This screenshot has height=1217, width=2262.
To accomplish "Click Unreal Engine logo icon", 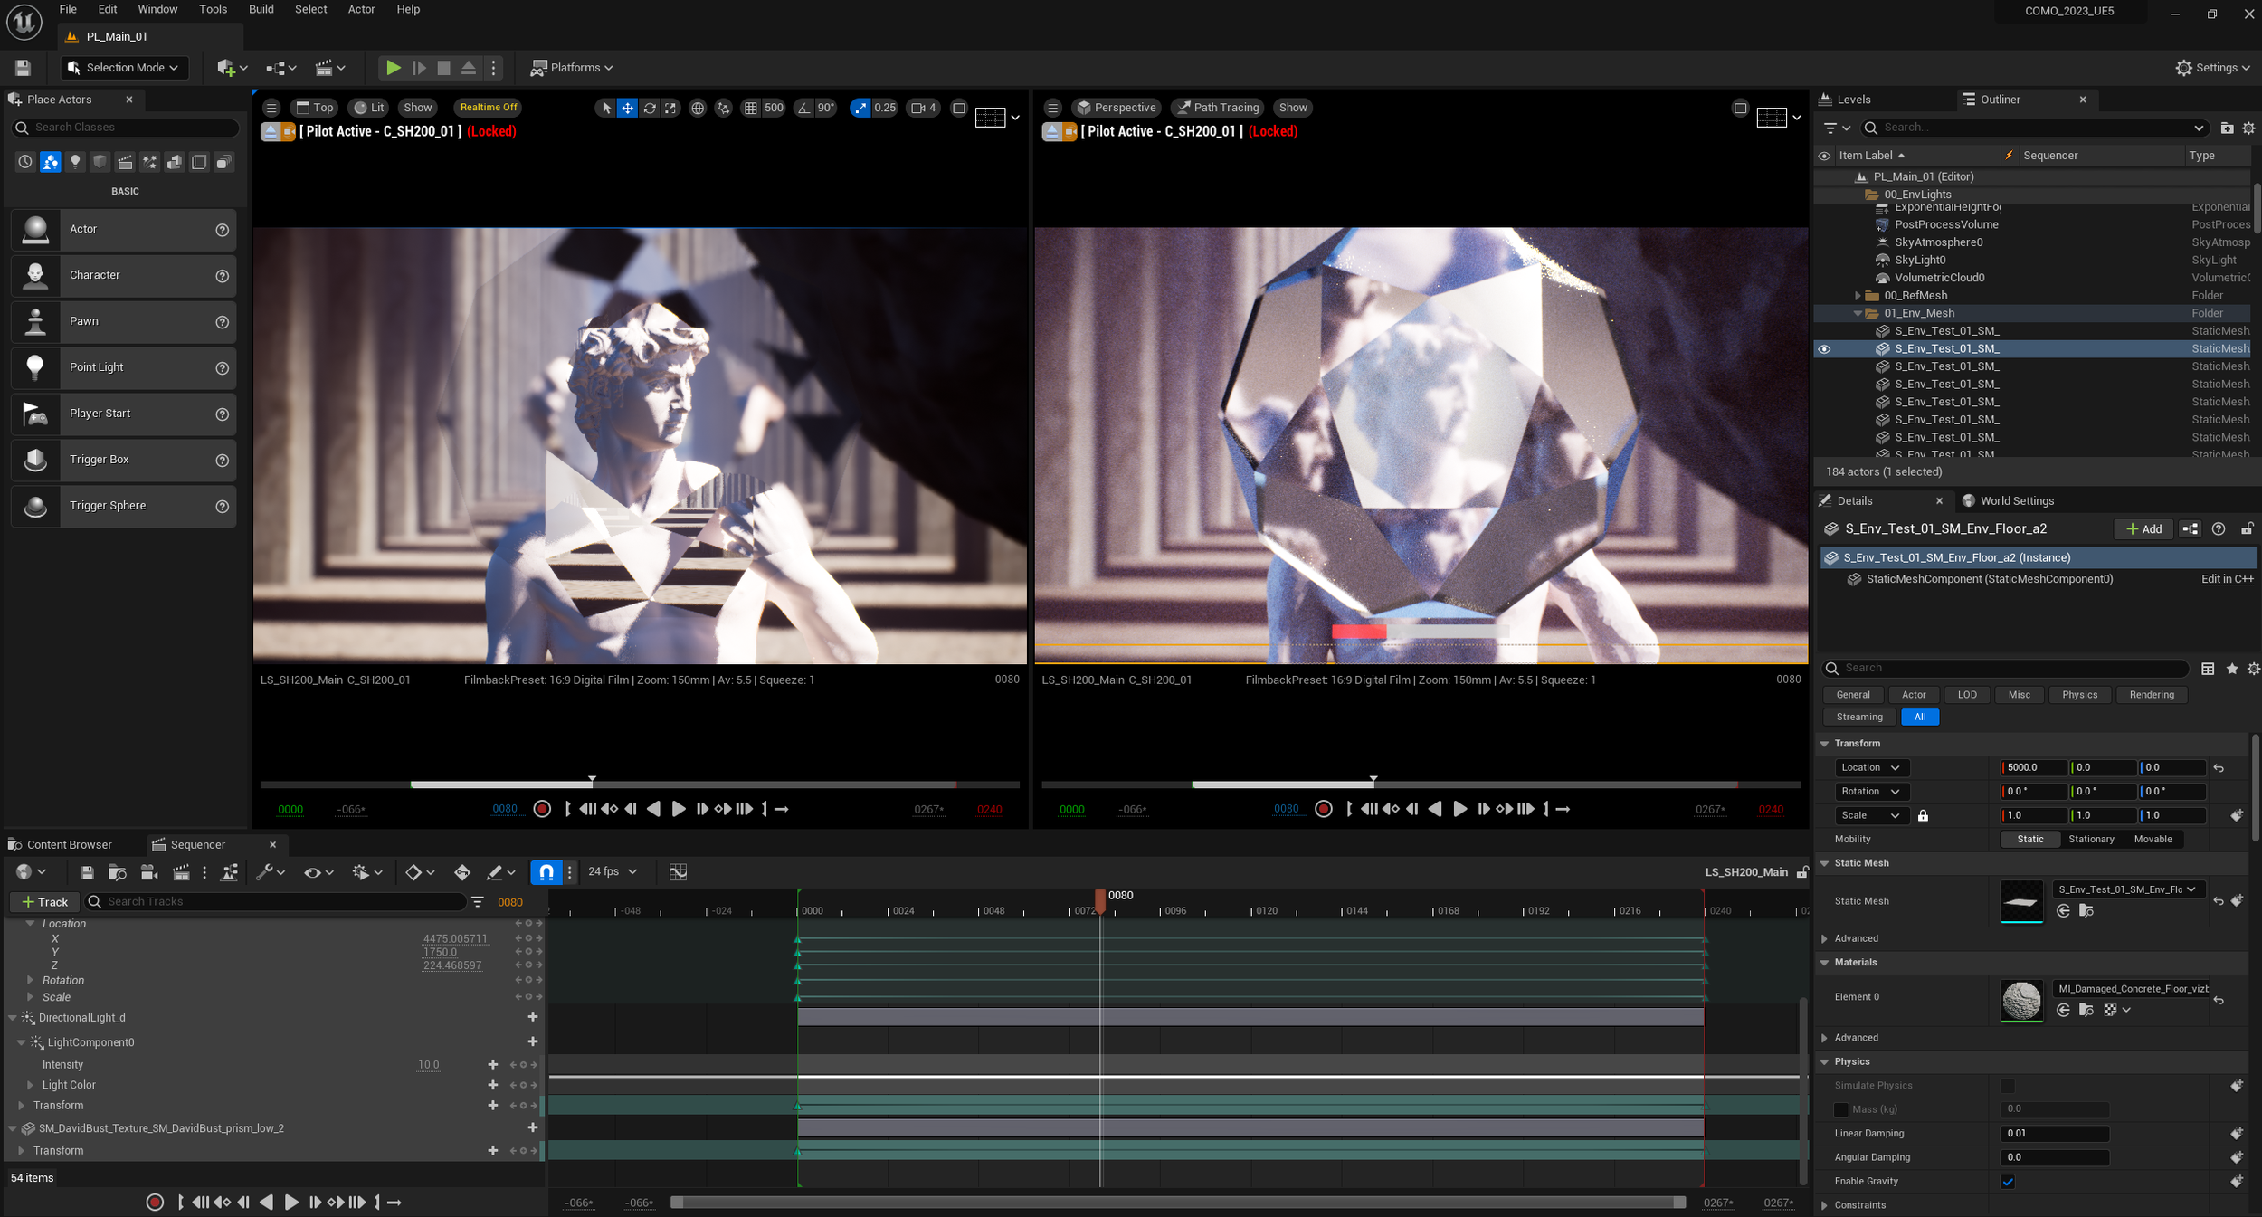I will pos(24,22).
